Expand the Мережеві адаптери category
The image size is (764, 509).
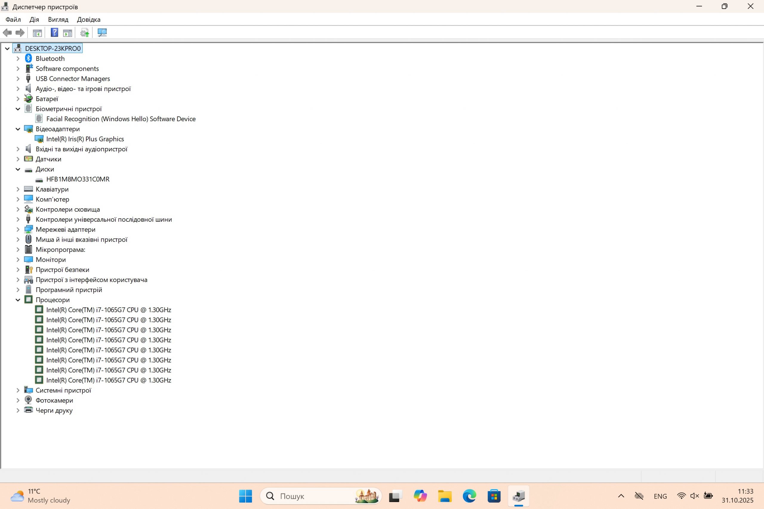(x=18, y=229)
